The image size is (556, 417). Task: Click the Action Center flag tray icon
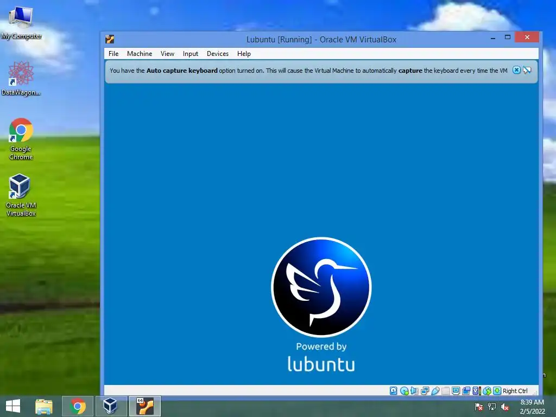pyautogui.click(x=478, y=407)
